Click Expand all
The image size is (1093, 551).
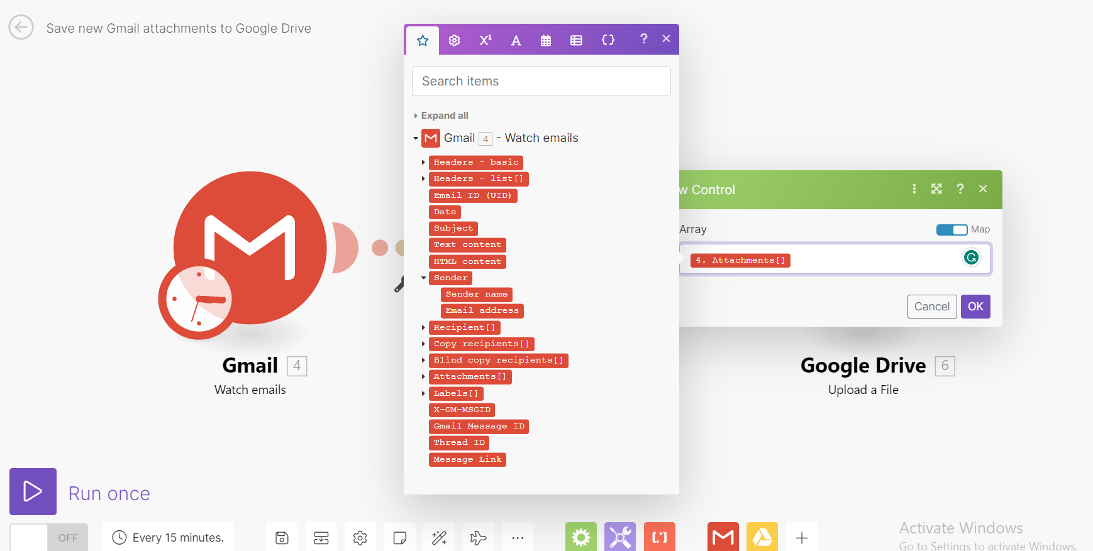[x=445, y=116]
